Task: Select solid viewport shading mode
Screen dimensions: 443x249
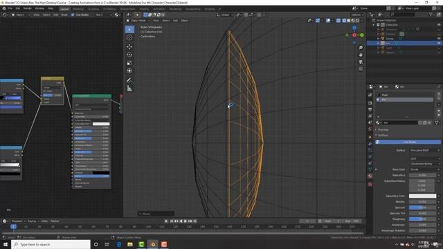Action: click(x=348, y=21)
